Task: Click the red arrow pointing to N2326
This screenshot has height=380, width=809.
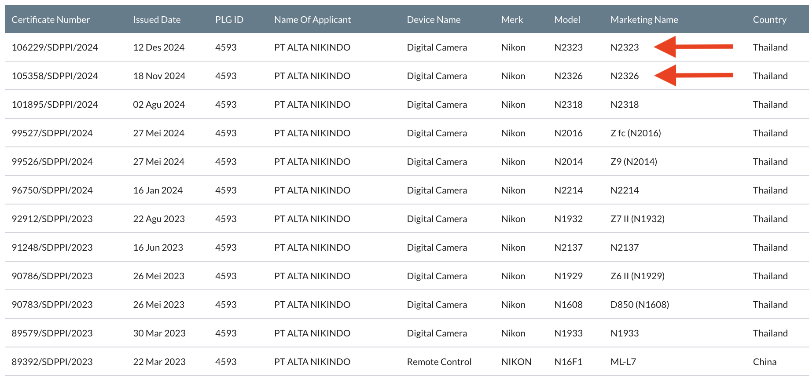Action: (x=693, y=75)
